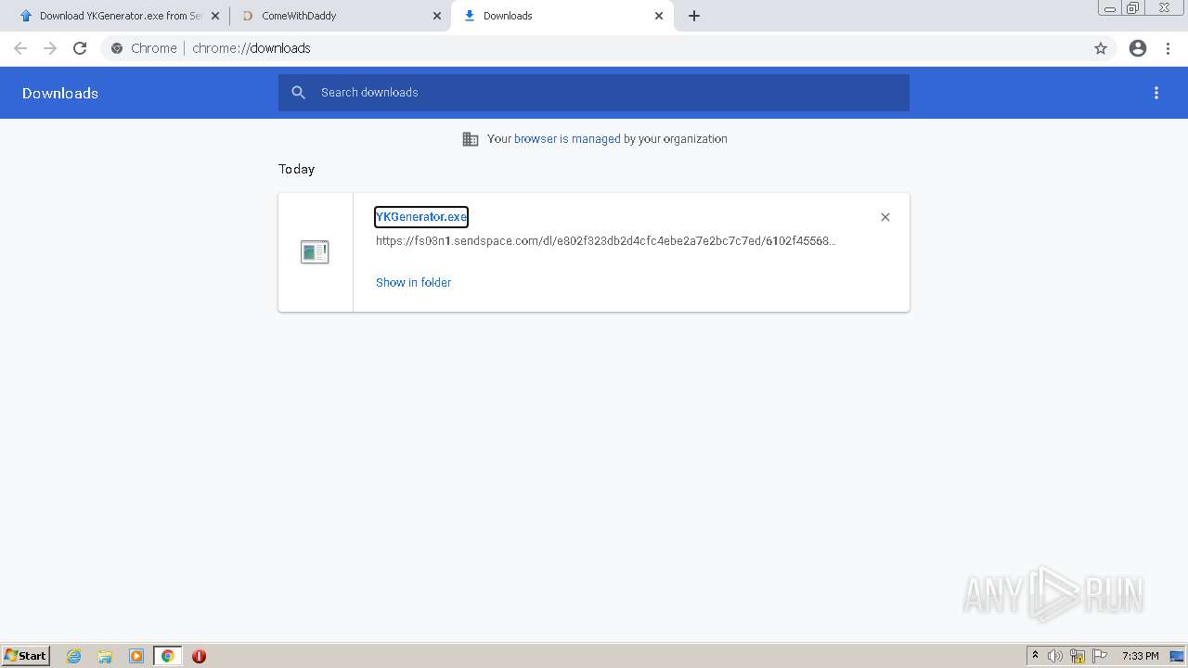
Task: Go back using the browser back arrow
Action: tap(20, 48)
